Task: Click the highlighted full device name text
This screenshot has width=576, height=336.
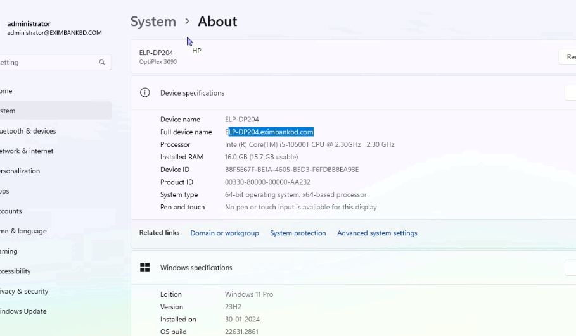Action: (271, 132)
